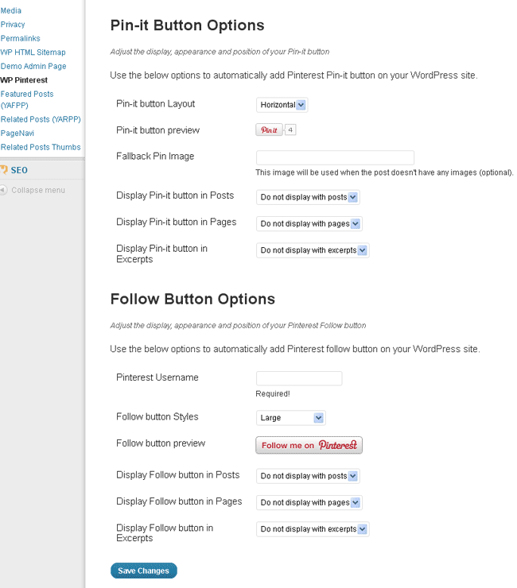The image size is (517, 588).
Task: Open Display Follow button in Excerpts dropdown
Action: (x=313, y=529)
